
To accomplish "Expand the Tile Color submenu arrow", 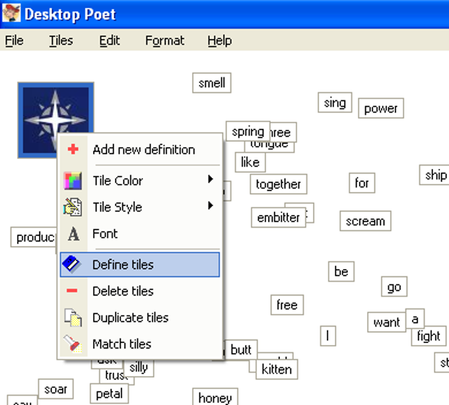I will pos(211,179).
